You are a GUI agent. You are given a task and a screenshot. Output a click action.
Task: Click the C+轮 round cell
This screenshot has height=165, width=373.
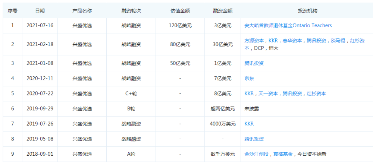tap(131, 94)
